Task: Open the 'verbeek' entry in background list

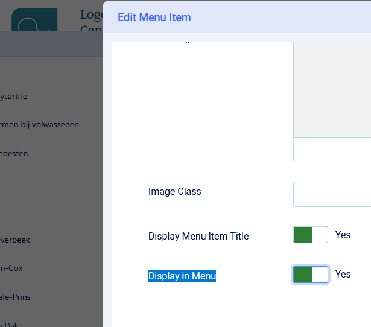Action: tap(15, 240)
